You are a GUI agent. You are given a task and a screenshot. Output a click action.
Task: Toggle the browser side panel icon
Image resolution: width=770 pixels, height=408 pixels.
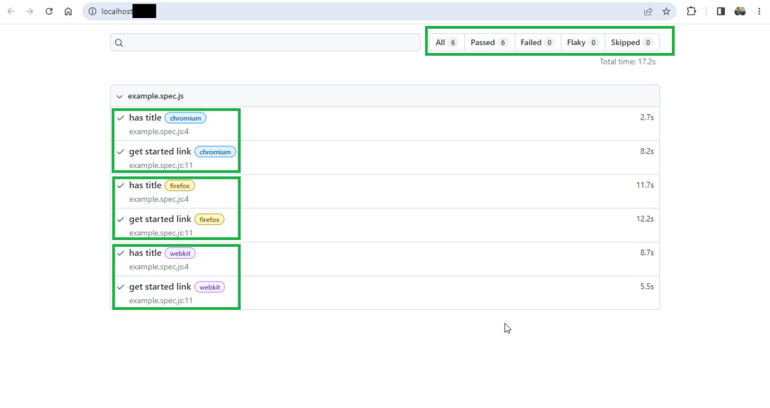click(721, 11)
